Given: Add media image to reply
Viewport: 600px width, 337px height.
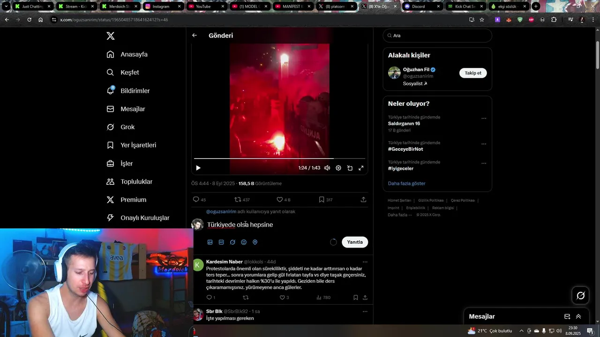Looking at the screenshot, I should [x=210, y=242].
